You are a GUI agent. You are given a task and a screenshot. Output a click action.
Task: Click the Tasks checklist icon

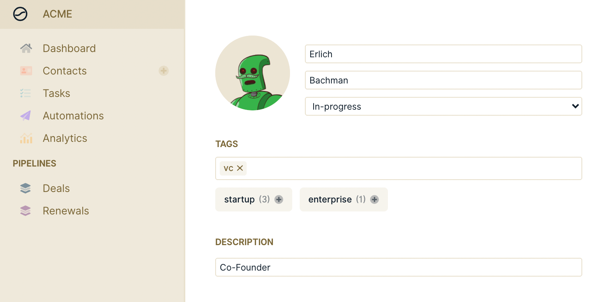tap(25, 93)
